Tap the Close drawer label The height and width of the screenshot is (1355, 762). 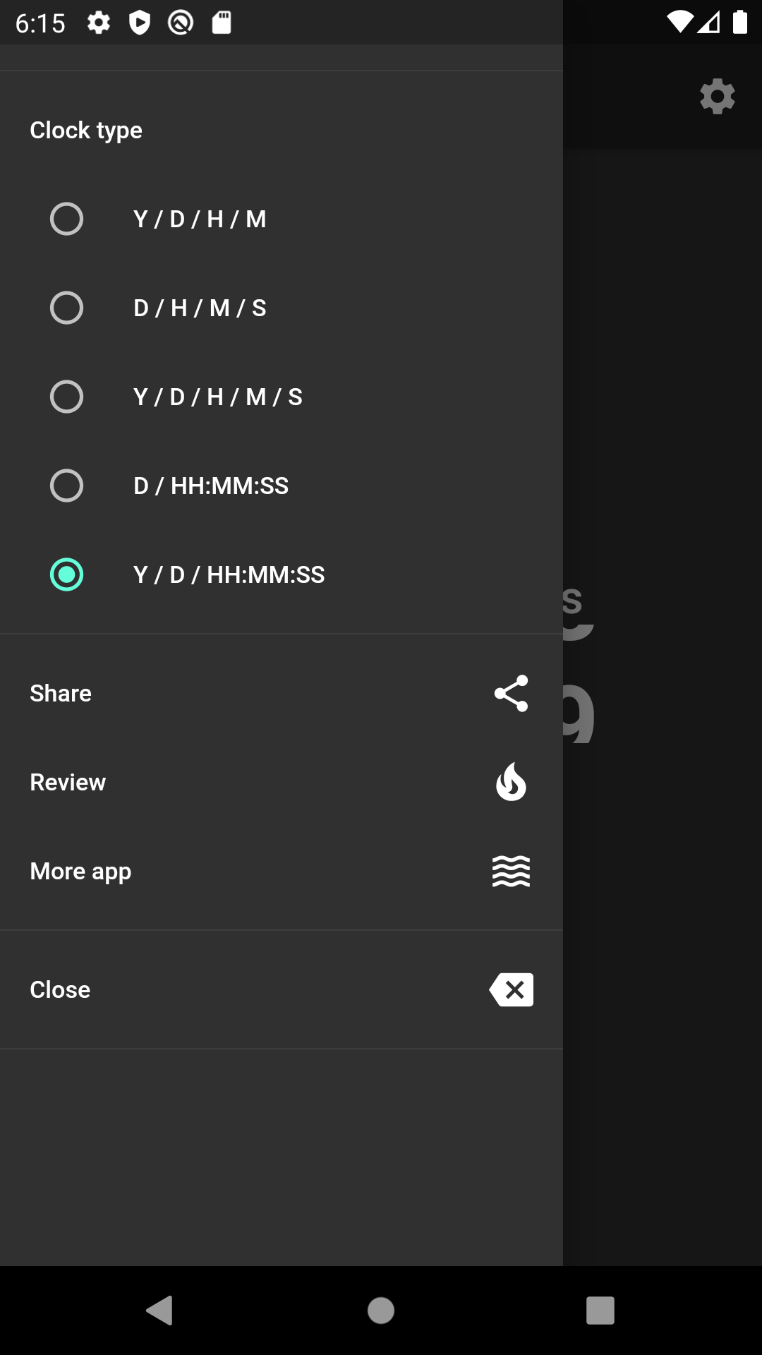[x=60, y=989]
